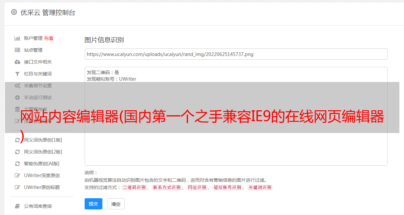404x215 pixels.
Task: Click the filter funnel icon for 栏目与关键词
Action: tap(17, 74)
